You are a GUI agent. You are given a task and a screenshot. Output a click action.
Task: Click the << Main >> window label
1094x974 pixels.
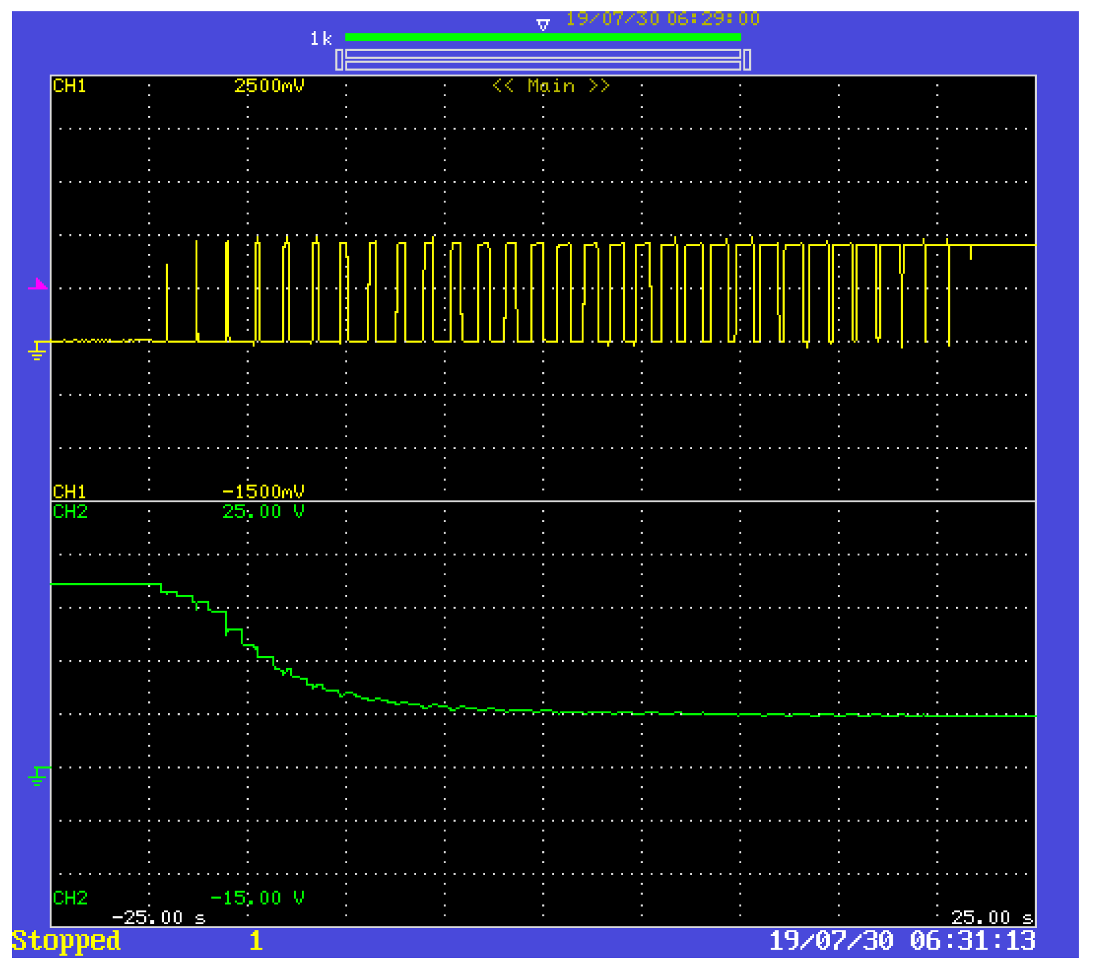551,86
